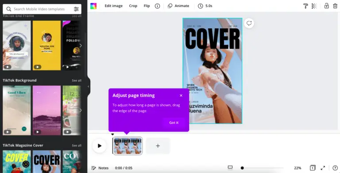Click the zoom slider handle

point(242,168)
